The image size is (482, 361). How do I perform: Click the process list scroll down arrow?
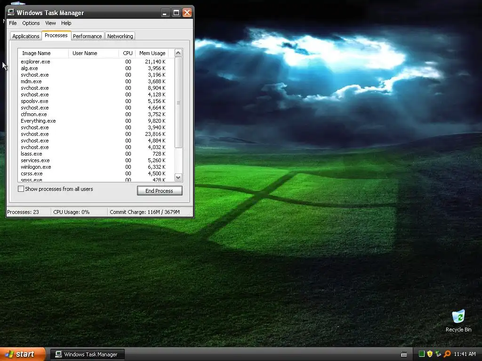pyautogui.click(x=178, y=177)
